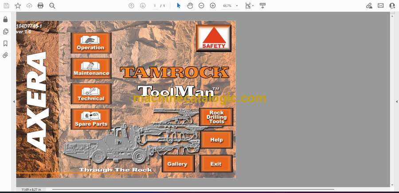Bookmark document with the star icon
This screenshot has height=193, width=399.
coord(18,6)
